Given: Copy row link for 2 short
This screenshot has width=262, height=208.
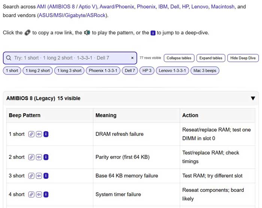Looking at the screenshot, I should 31,157.
